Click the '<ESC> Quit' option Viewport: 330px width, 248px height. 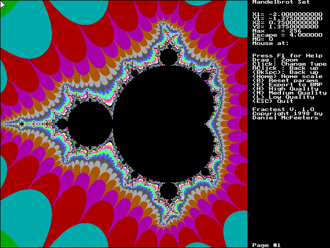click(273, 101)
